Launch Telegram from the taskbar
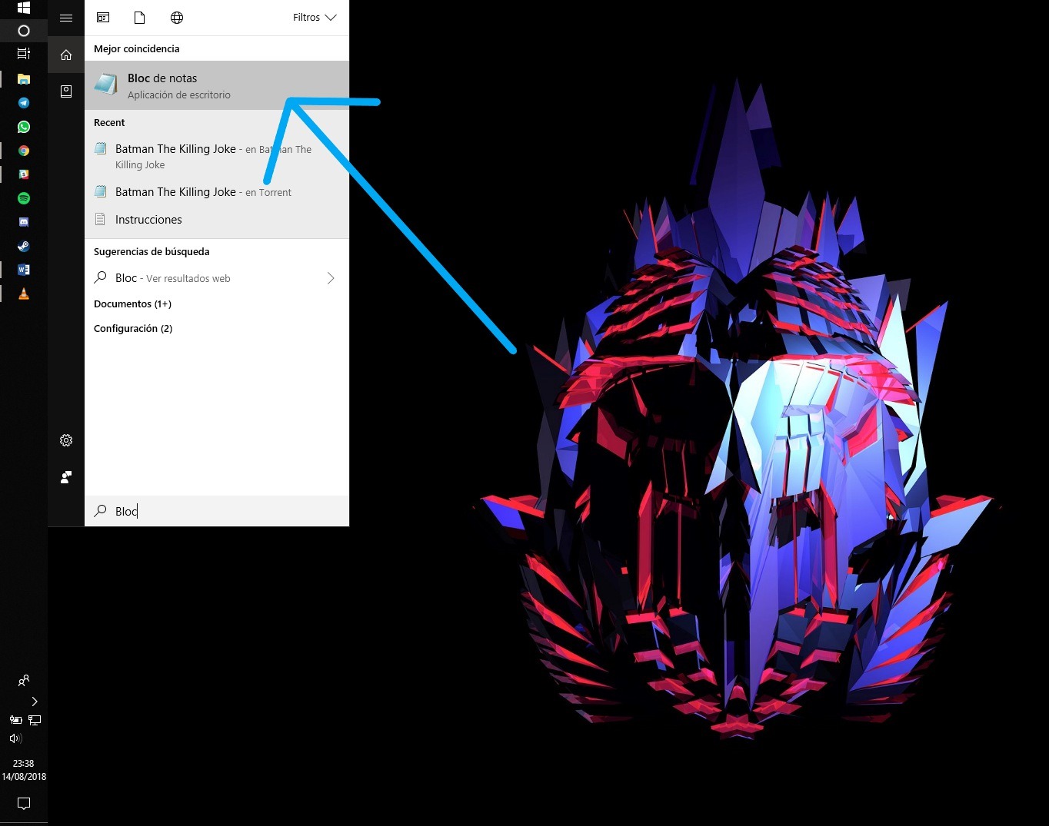Viewport: 1049px width, 826px height. tap(24, 103)
